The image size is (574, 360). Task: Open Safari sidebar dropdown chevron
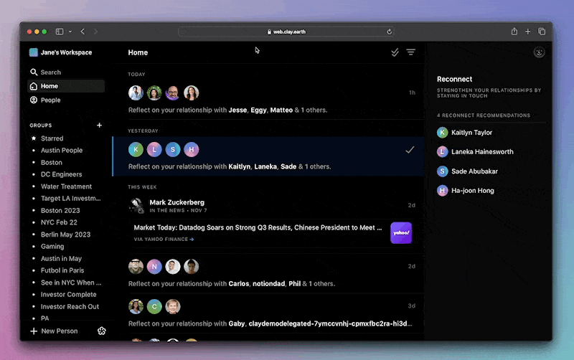pos(70,32)
